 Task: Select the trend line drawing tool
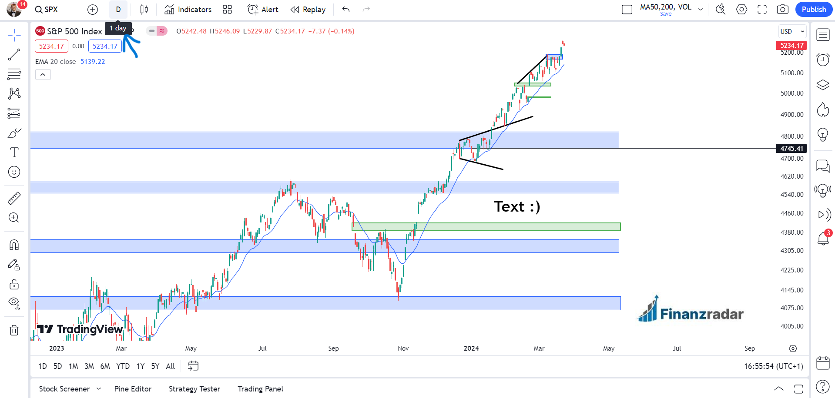14,55
